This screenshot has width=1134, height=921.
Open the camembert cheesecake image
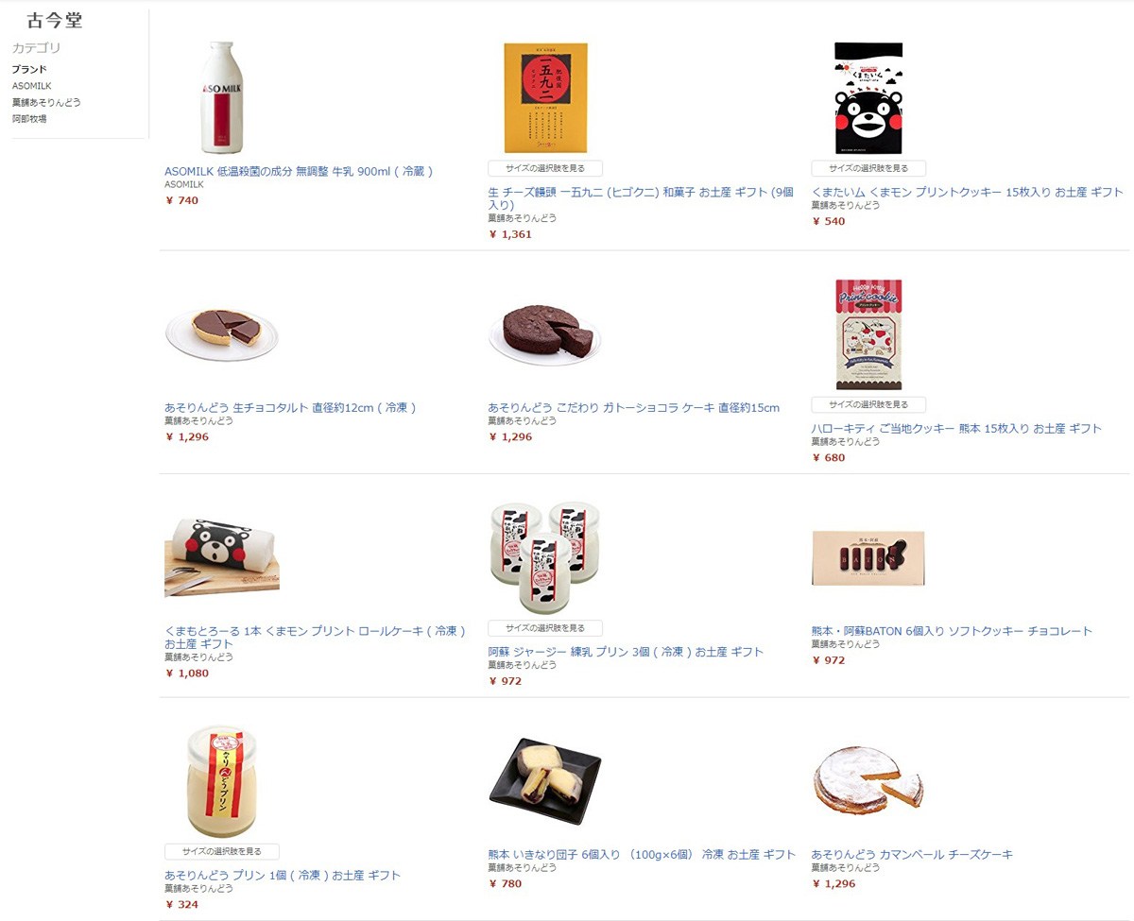pos(868,781)
